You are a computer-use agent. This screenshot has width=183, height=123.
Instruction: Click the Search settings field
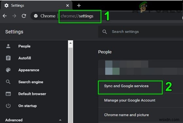(141, 32)
